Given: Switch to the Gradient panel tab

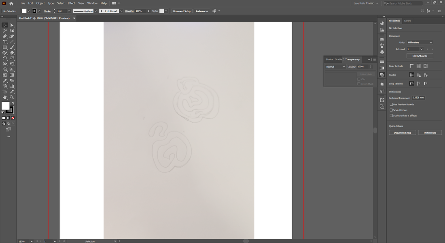Looking at the screenshot, I should tap(338, 59).
